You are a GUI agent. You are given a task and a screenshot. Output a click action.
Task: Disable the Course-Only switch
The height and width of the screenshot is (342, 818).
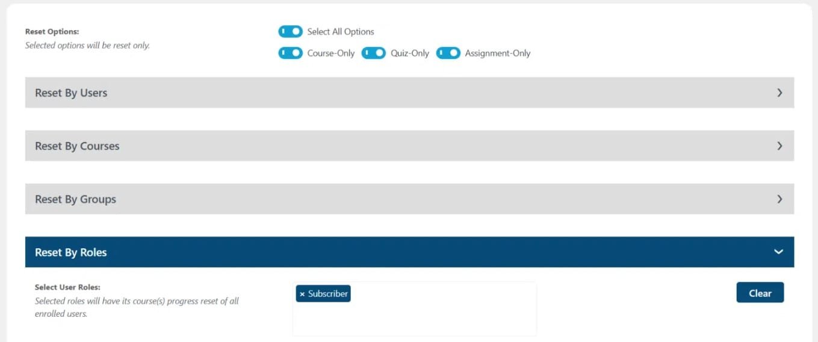[290, 53]
